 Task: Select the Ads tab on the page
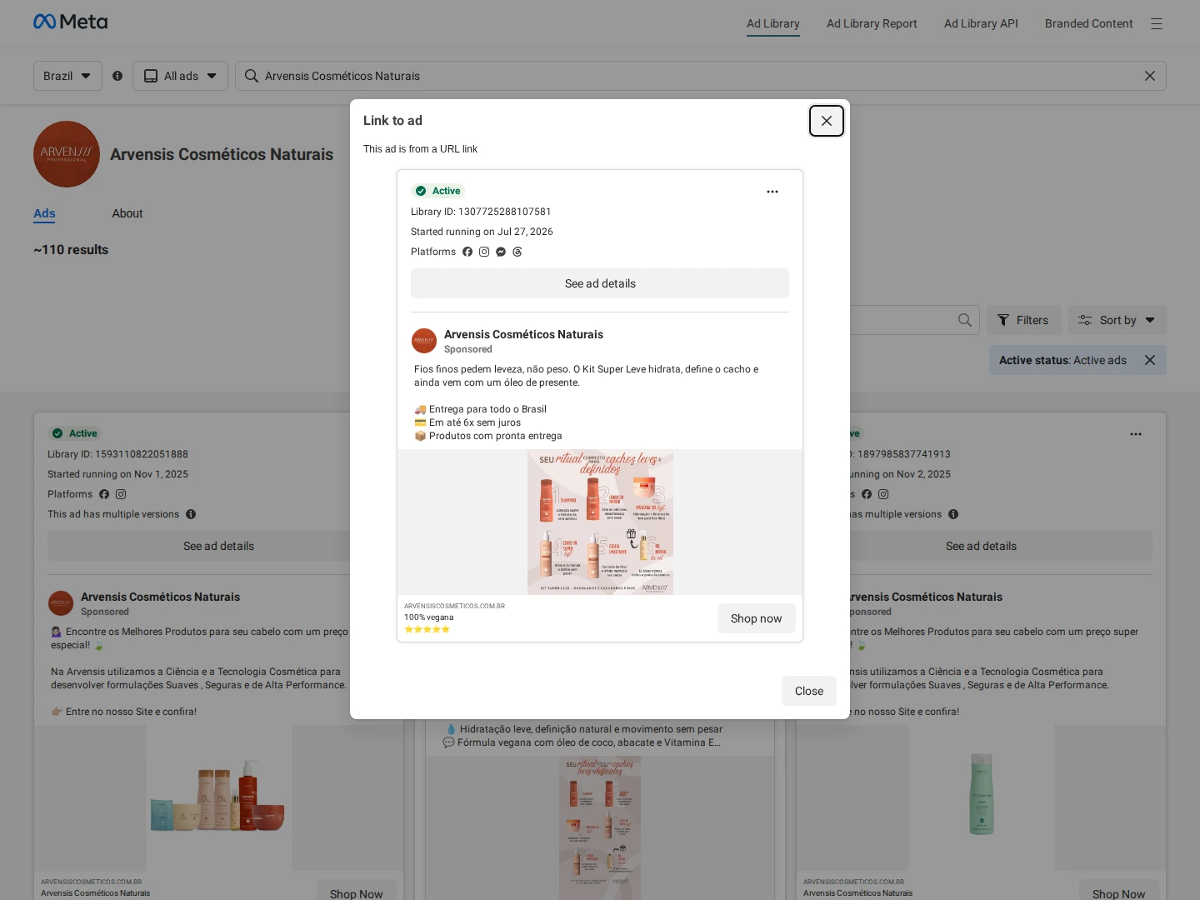[44, 214]
